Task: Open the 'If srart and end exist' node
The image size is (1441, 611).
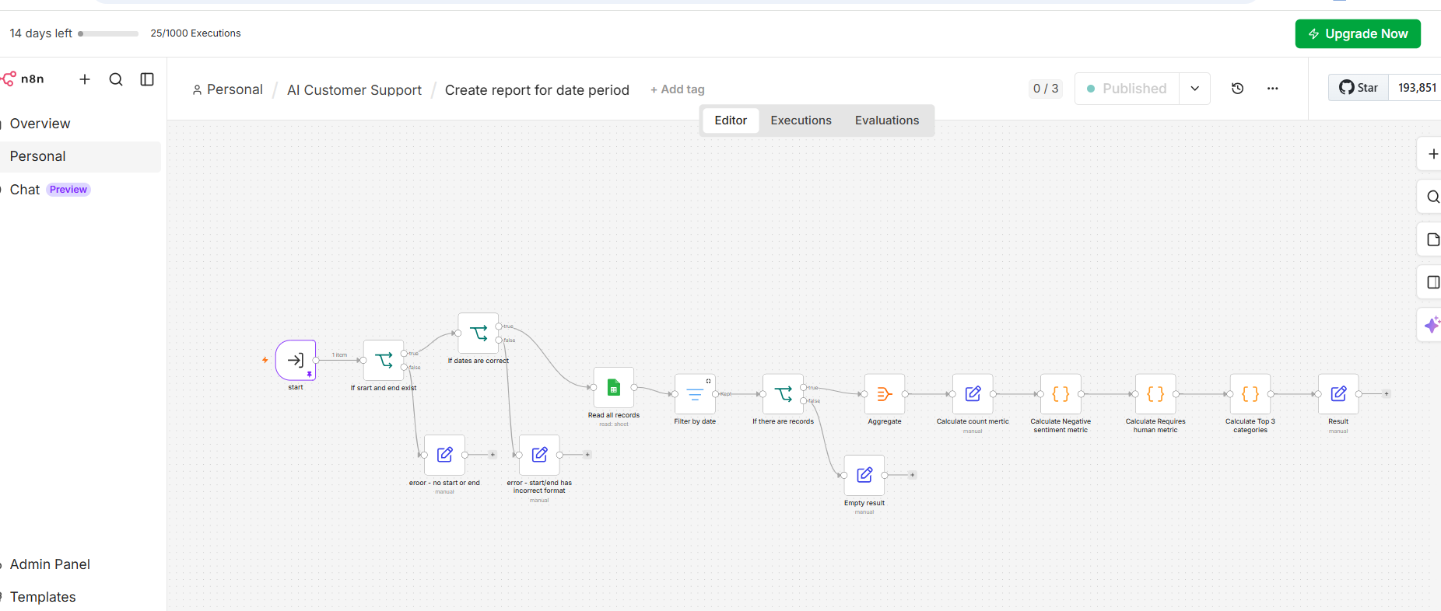Action: click(384, 360)
